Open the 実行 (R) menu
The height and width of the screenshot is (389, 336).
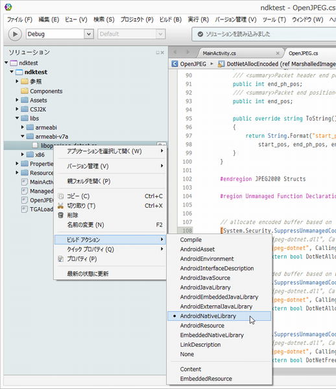[198, 19]
